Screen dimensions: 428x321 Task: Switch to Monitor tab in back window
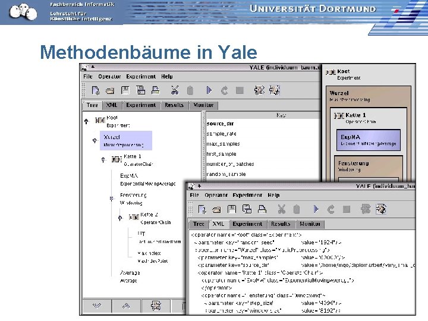tap(204, 105)
